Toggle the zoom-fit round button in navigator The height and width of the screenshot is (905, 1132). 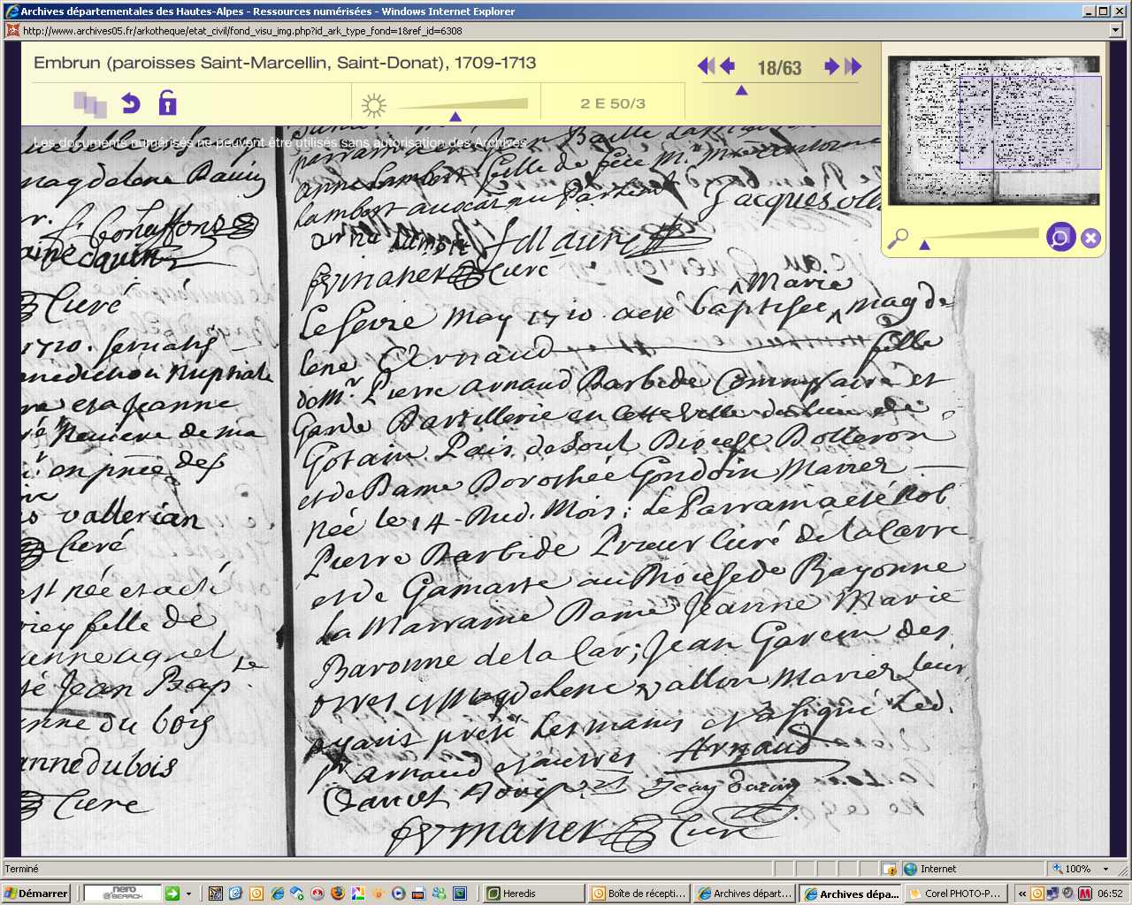1059,237
